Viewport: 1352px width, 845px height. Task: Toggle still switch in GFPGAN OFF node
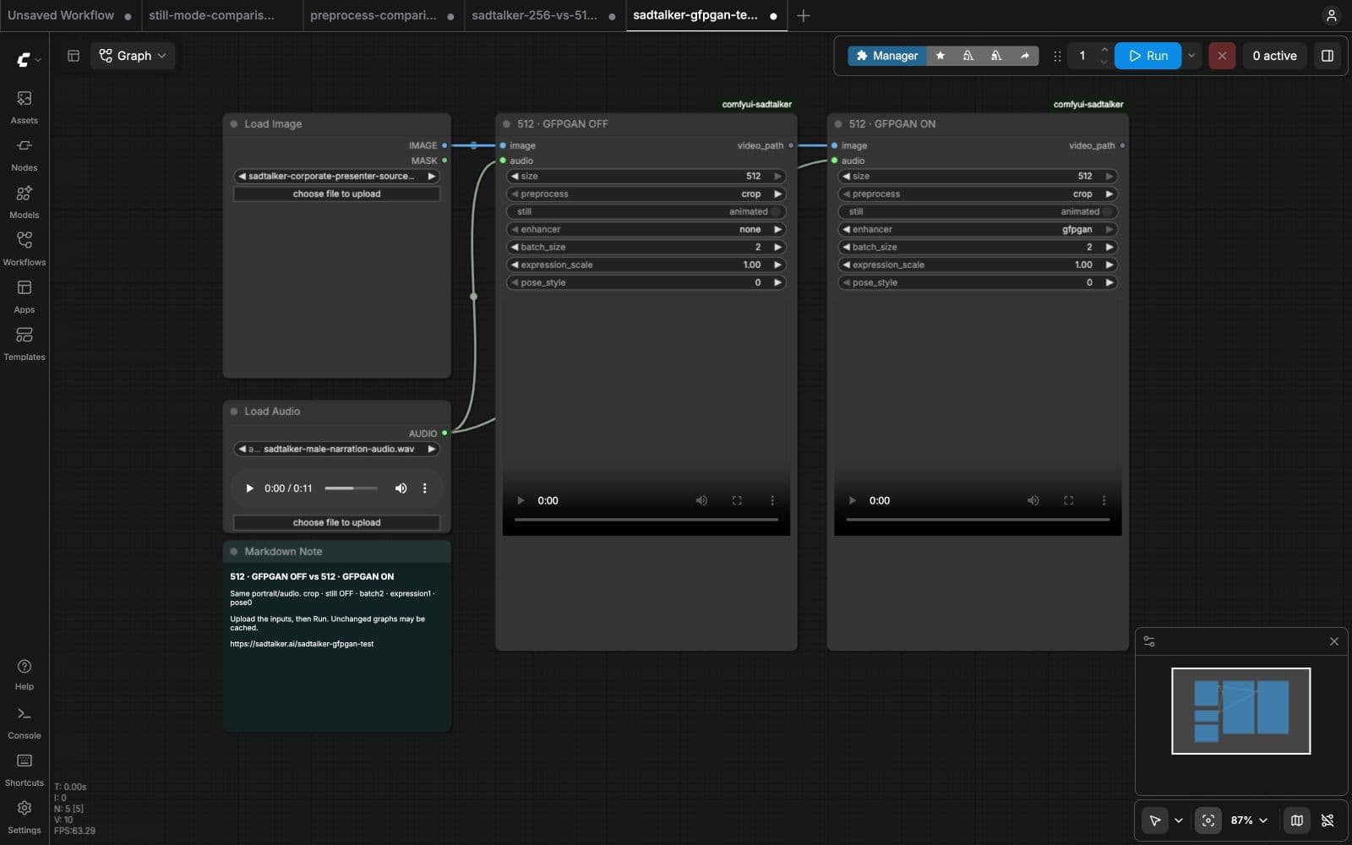(646, 211)
